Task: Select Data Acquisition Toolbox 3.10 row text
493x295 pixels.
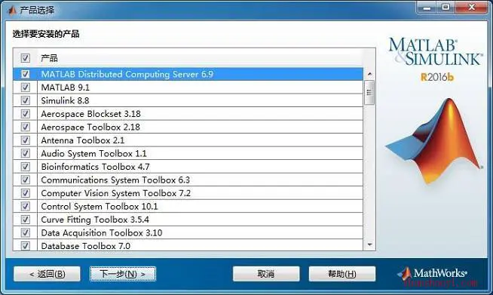Action: [102, 232]
